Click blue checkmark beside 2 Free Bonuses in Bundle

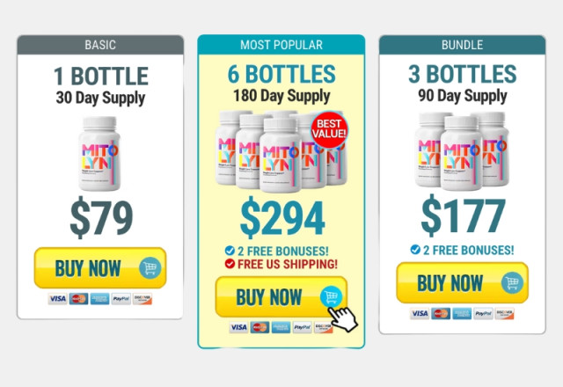[415, 249]
